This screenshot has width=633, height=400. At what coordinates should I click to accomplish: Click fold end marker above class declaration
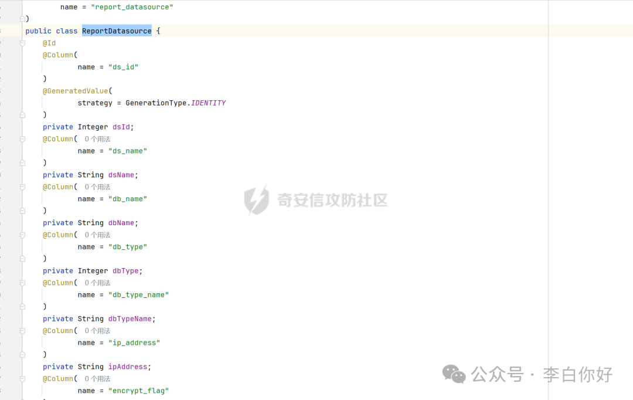point(22,19)
